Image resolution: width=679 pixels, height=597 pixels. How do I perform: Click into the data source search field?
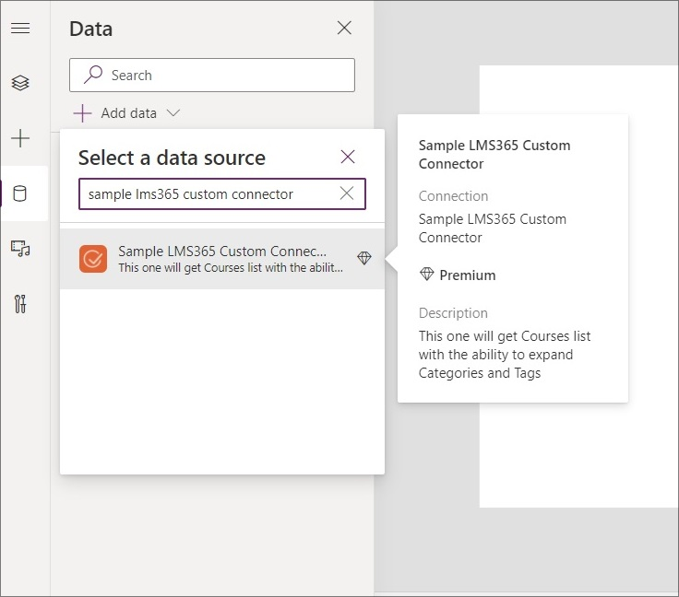tap(208, 193)
